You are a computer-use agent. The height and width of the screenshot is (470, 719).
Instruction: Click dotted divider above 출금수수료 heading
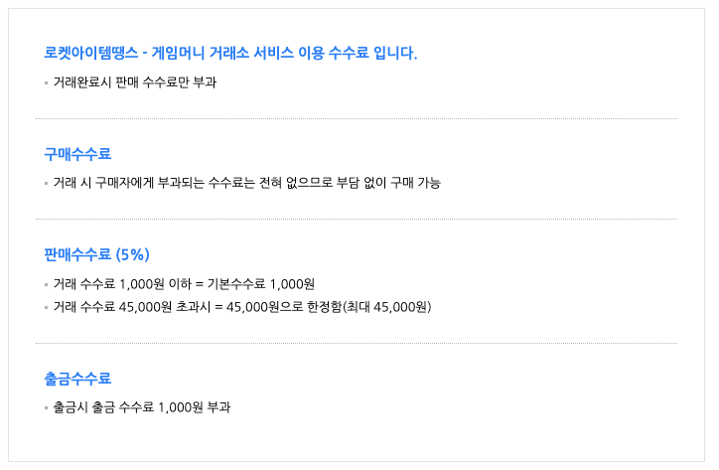click(356, 343)
